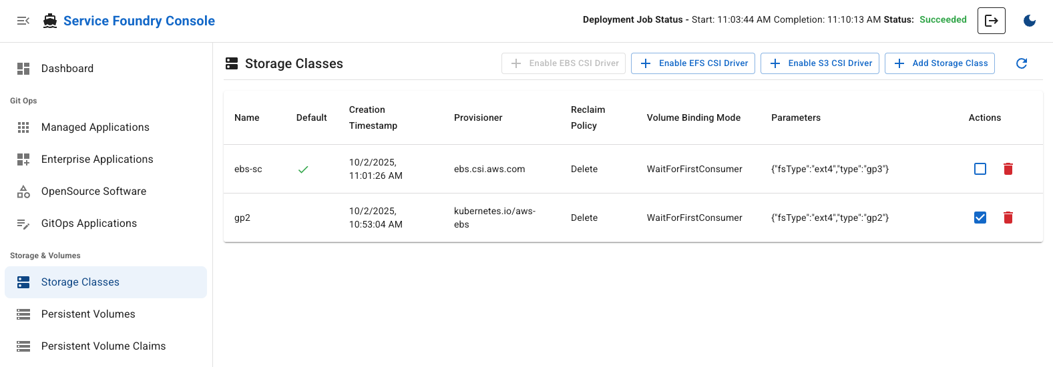The height and width of the screenshot is (367, 1053).
Task: Click Enable S3 CSI Driver button
Action: coord(819,63)
